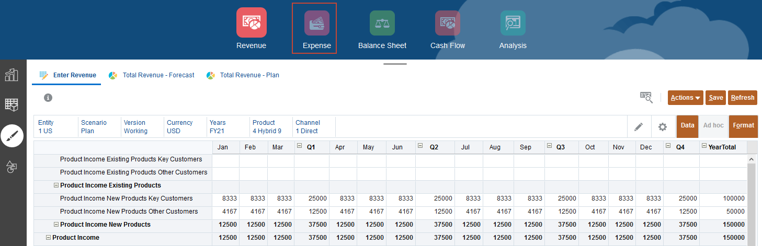Open the Expense cluster icon

[316, 23]
